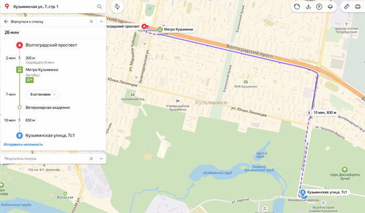The height and width of the screenshot is (213, 365).
Task: Expand the 6 остановок dropdown
Action: 43,94
